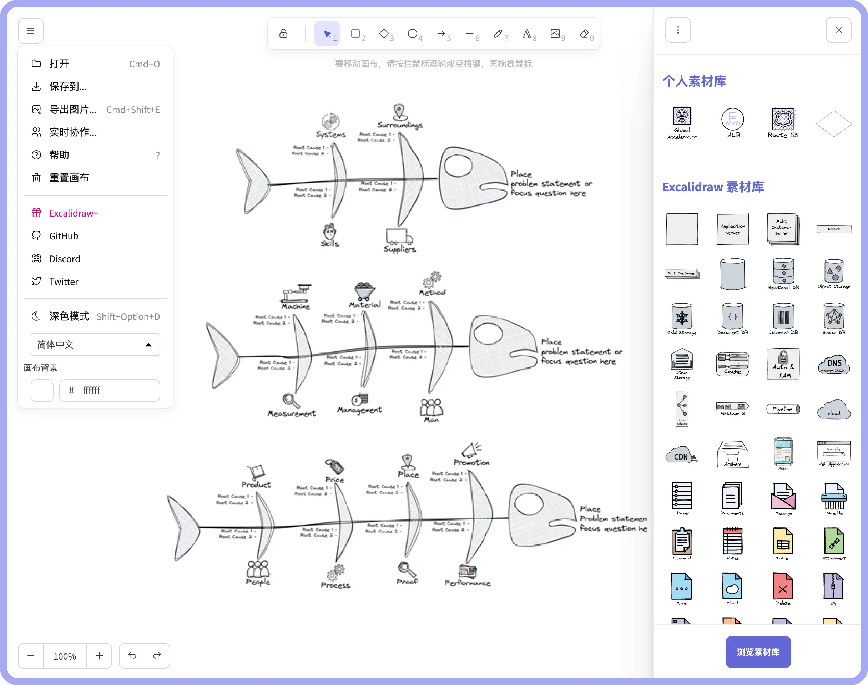This screenshot has width=868, height=685.
Task: Select the Insert image tool
Action: [556, 34]
